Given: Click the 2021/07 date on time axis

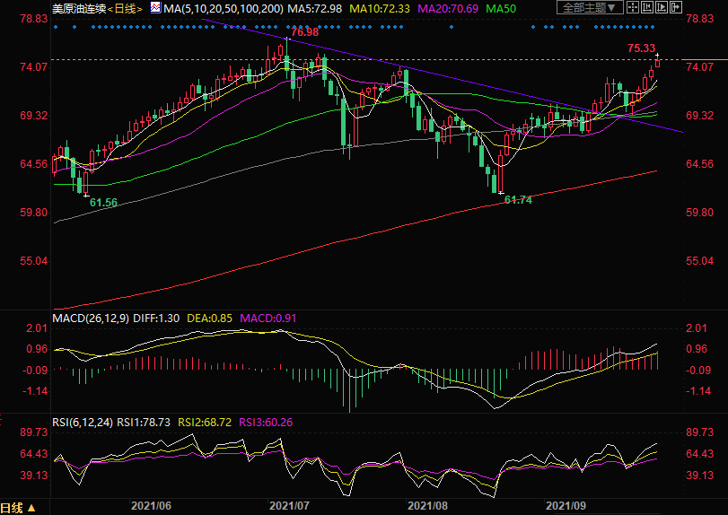Looking at the screenshot, I should [289, 507].
